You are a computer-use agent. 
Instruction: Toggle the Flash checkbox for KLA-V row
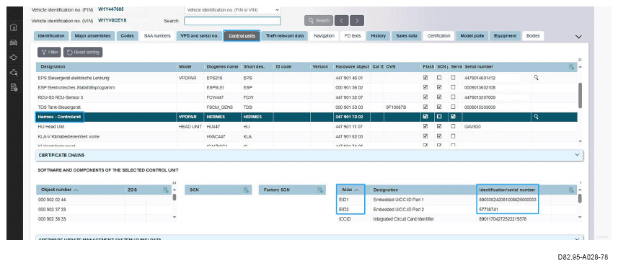click(x=425, y=136)
